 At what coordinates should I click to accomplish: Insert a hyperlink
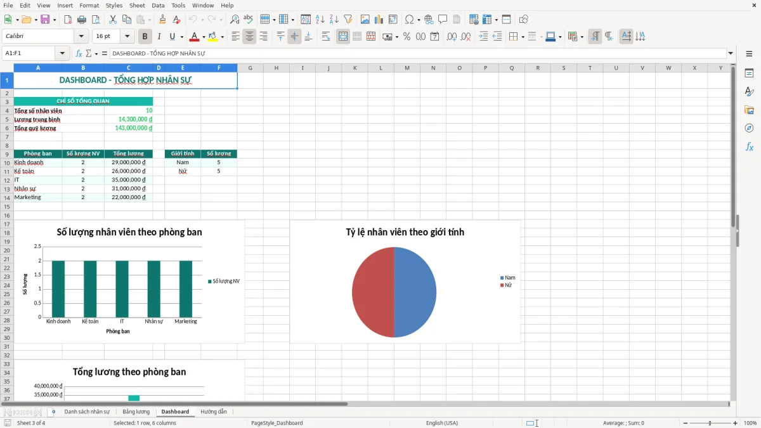point(429,20)
